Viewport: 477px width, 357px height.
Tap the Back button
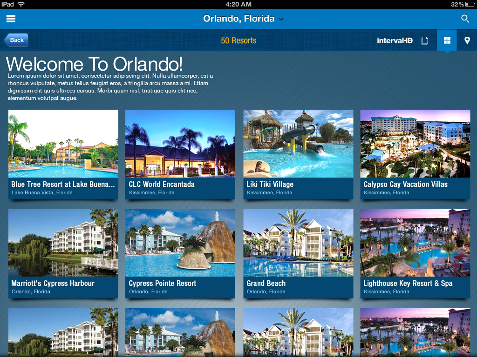tap(16, 40)
